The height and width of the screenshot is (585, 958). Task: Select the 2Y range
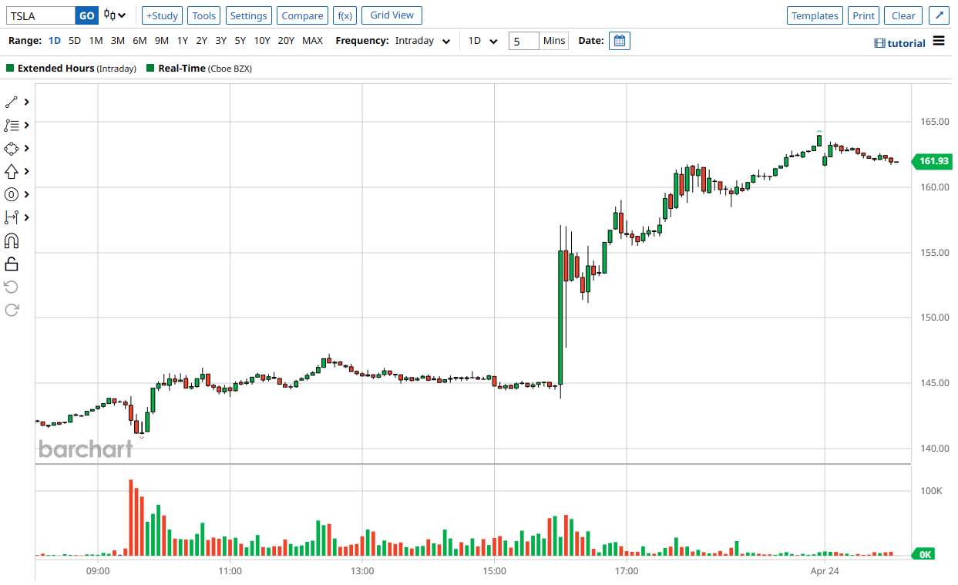pos(201,41)
